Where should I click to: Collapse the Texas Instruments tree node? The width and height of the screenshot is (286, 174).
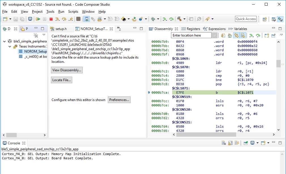[x=10, y=46]
